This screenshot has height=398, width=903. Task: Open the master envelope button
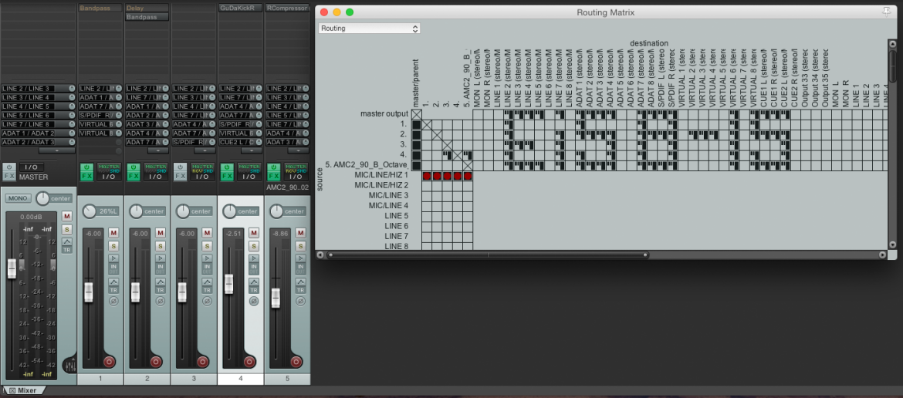(67, 241)
